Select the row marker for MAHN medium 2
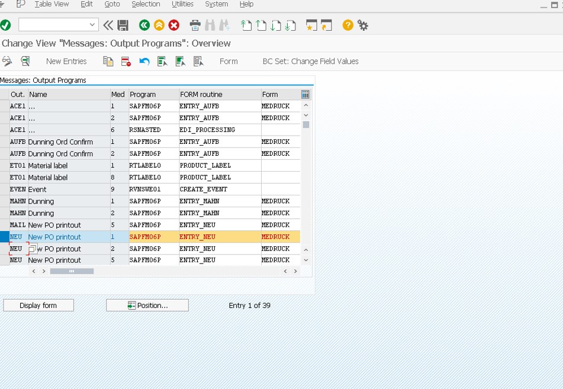 [x=5, y=213]
